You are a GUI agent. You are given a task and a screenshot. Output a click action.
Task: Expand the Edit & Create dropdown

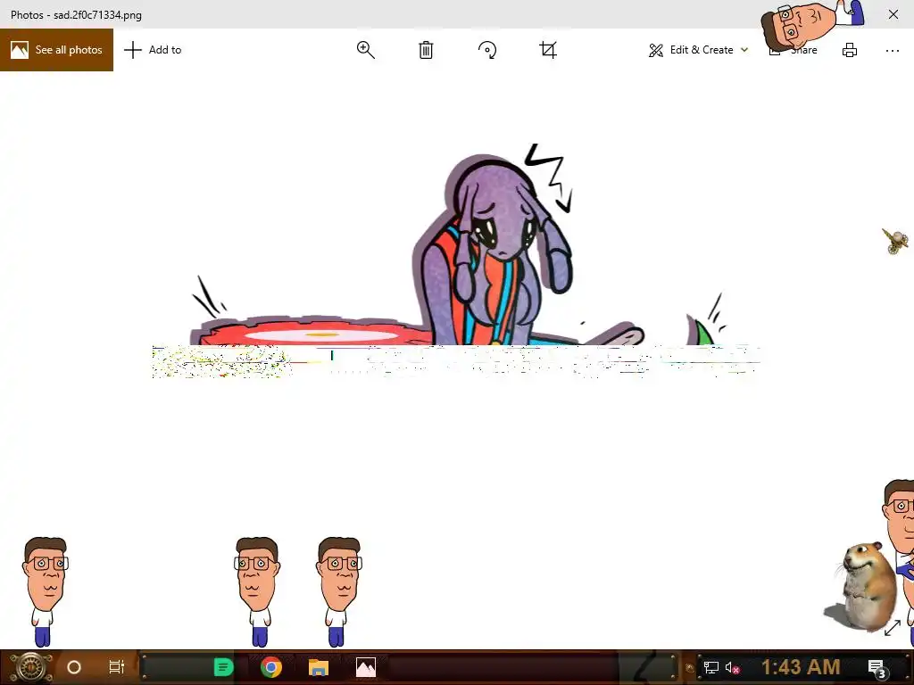coord(698,50)
